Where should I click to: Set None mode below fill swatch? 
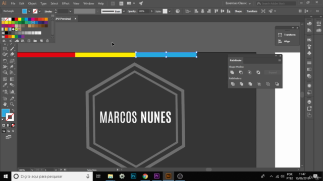pos(13,125)
